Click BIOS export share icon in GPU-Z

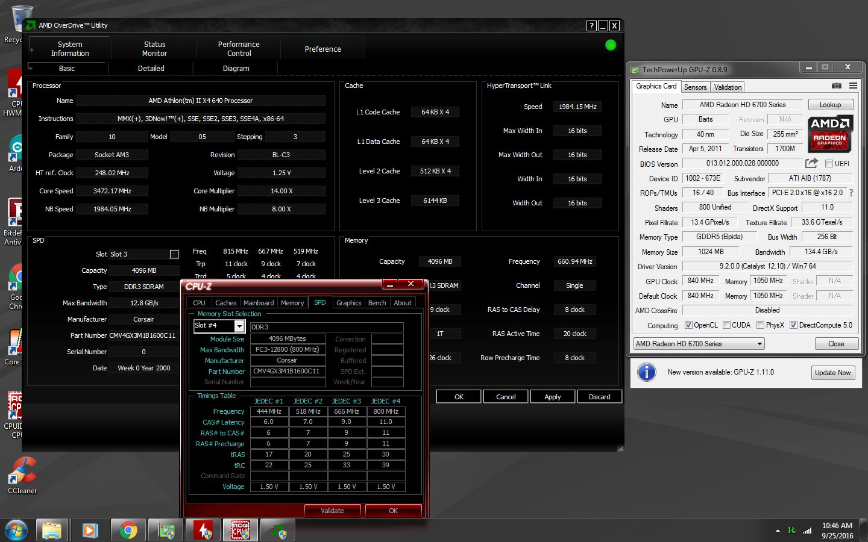pyautogui.click(x=812, y=163)
